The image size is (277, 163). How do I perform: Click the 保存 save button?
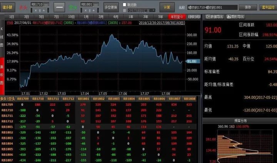(x=248, y=7)
